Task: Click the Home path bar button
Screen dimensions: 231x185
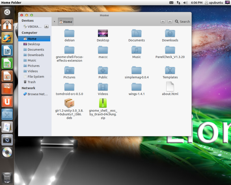Action: pyautogui.click(x=66, y=22)
